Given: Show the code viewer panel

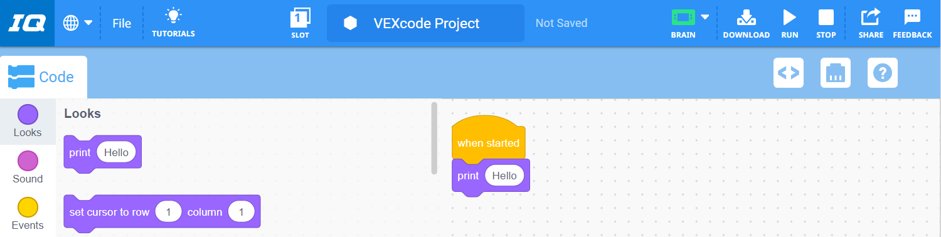Looking at the screenshot, I should [789, 73].
